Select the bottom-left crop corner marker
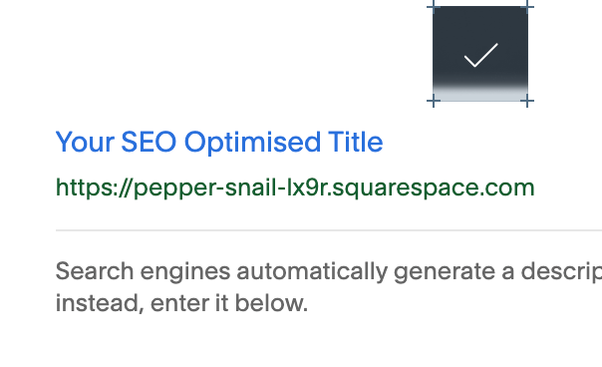The width and height of the screenshot is (602, 367). (434, 101)
